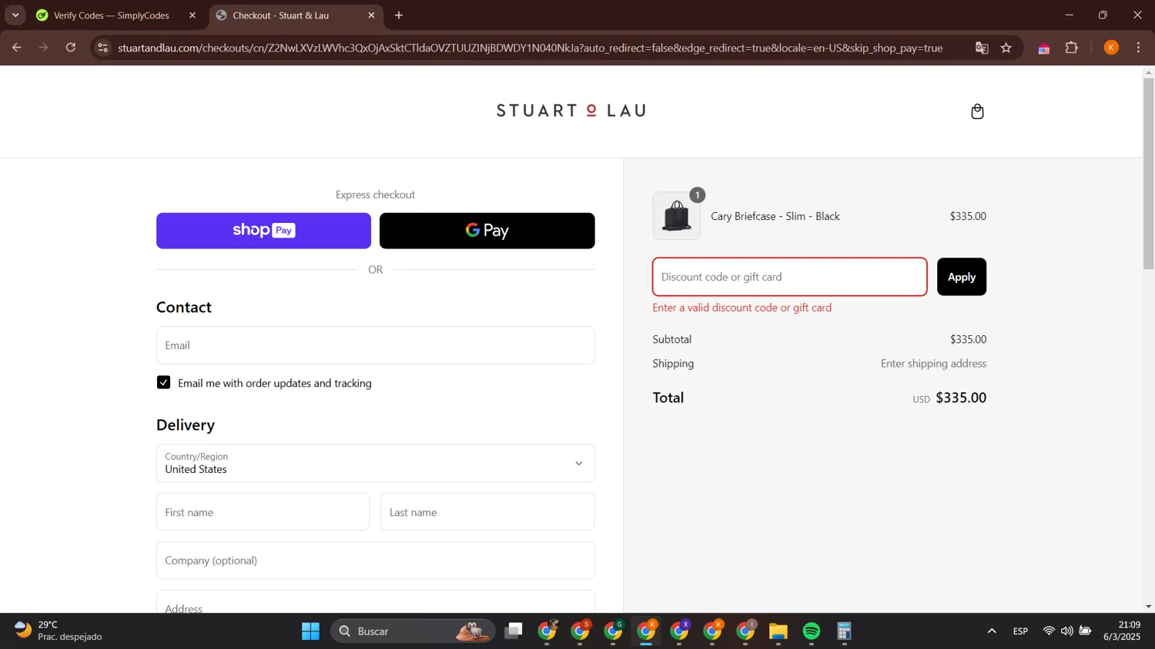Bookmark this page with the star icon
Image resolution: width=1155 pixels, height=649 pixels.
point(1006,48)
